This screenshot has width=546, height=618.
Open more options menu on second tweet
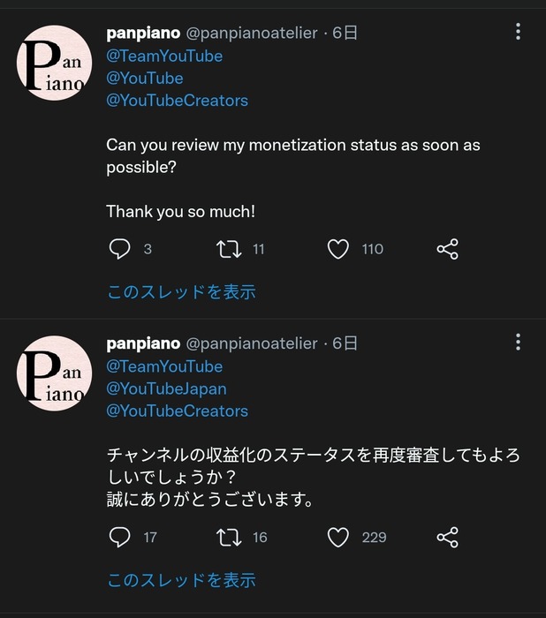click(x=518, y=343)
